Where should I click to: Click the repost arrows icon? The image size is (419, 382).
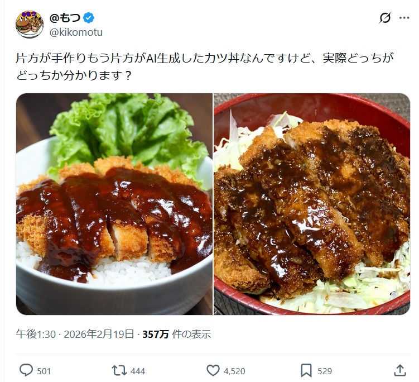click(119, 371)
